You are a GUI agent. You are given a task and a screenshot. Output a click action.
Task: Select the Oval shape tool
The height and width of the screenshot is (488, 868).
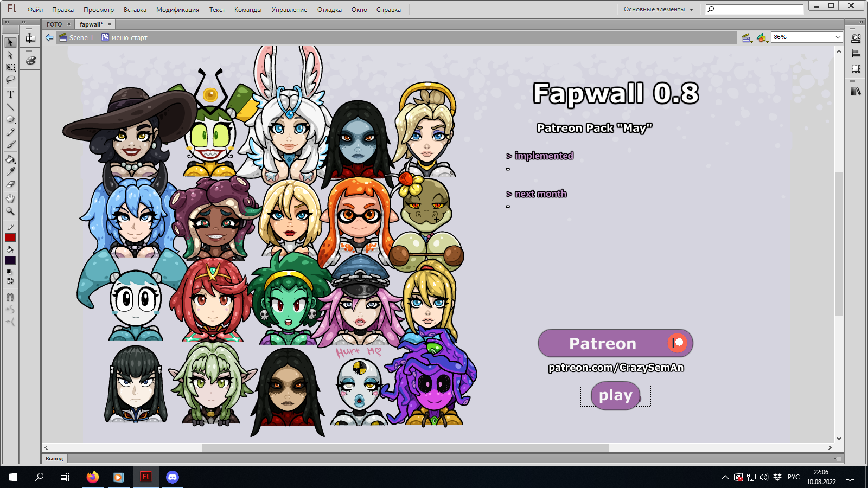[10, 119]
